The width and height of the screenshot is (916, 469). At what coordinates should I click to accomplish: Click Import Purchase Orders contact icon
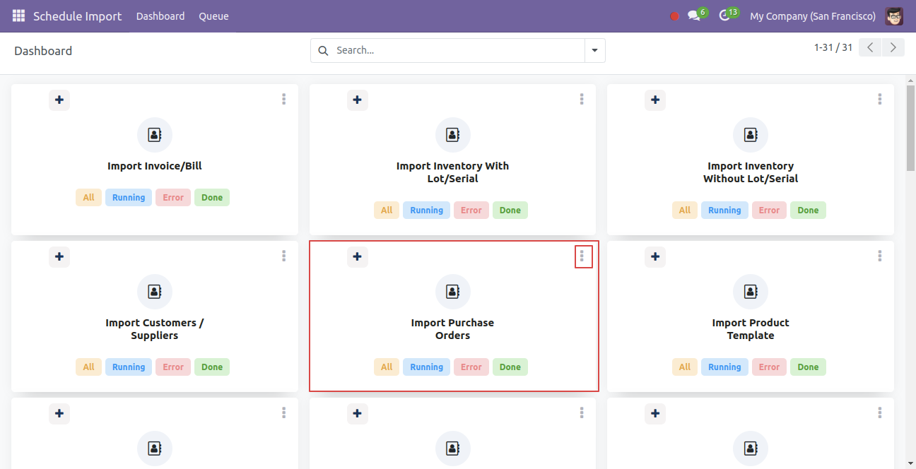point(452,292)
